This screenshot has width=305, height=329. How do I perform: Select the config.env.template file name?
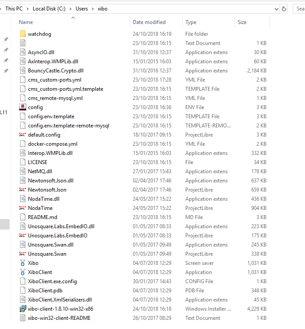[x=51, y=117]
